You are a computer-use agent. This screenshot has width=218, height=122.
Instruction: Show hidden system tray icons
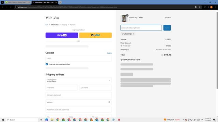pos(183,120)
